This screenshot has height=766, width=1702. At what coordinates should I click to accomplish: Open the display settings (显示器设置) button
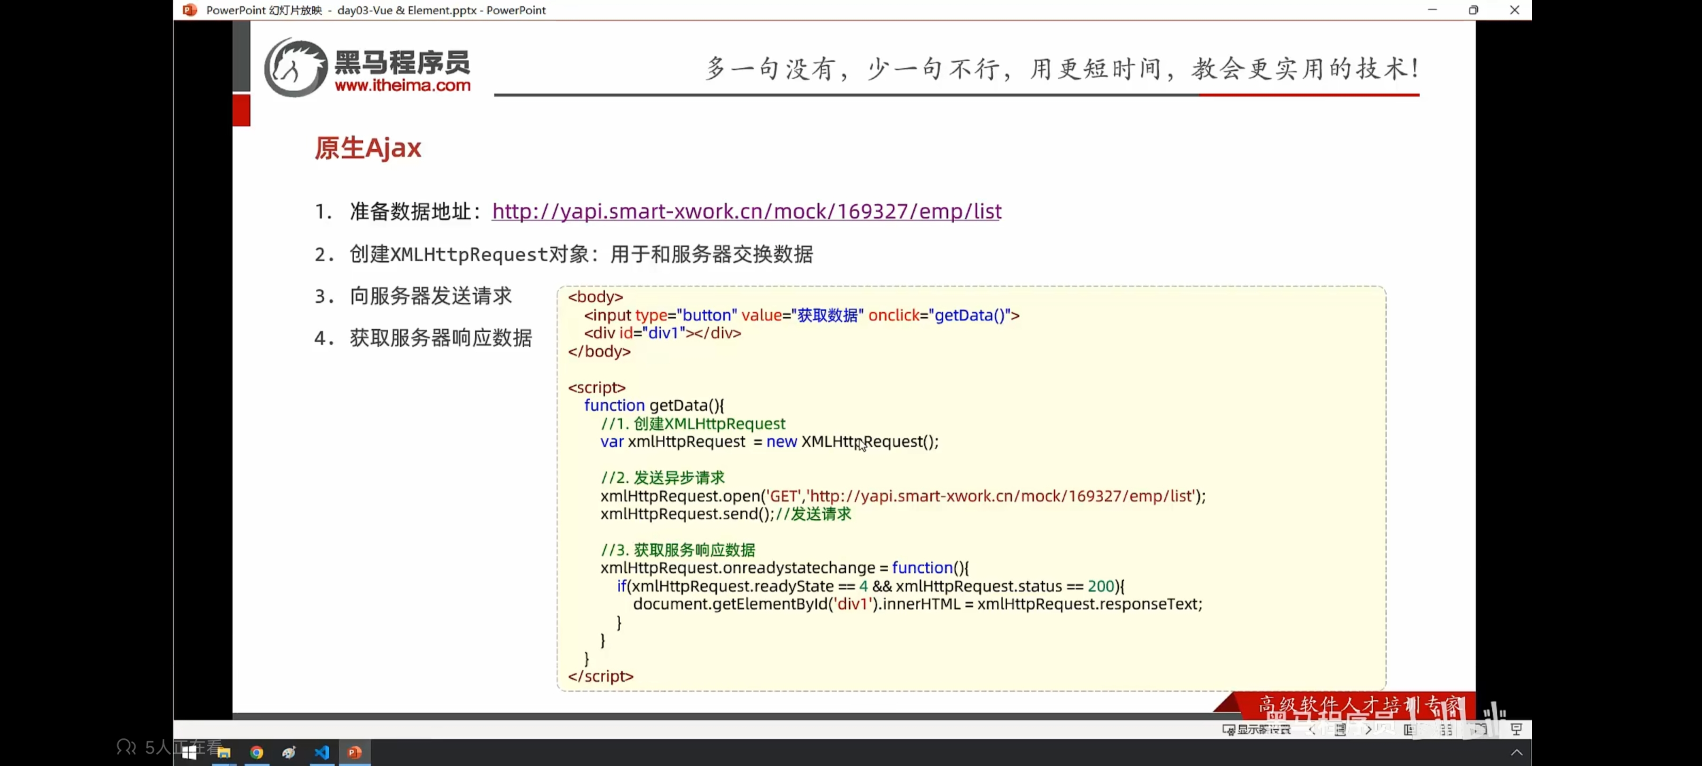(1257, 729)
